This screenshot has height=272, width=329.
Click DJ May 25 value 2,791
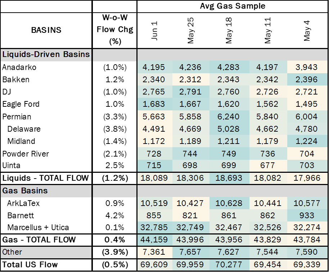[x=190, y=92]
